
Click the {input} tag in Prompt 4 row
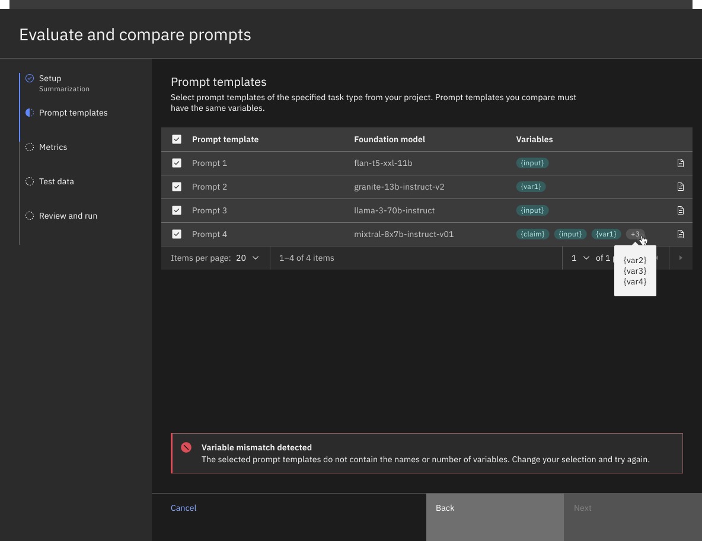coord(570,234)
